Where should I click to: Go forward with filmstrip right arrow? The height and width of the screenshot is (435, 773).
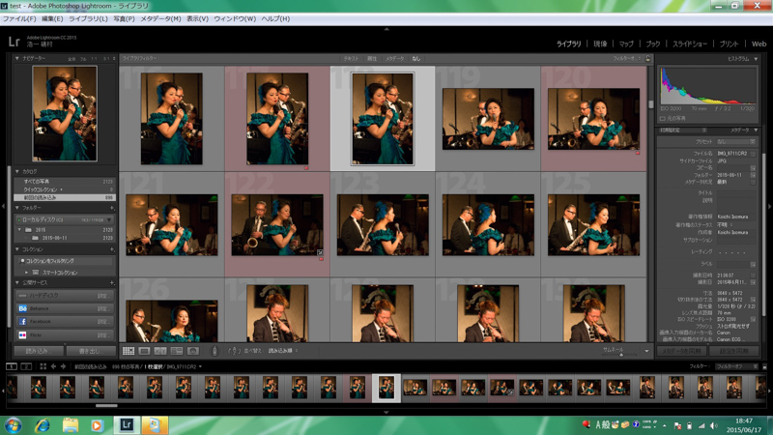tap(63, 366)
